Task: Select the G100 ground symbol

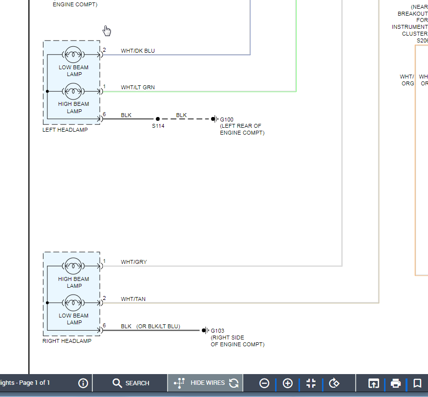Action: tap(214, 119)
